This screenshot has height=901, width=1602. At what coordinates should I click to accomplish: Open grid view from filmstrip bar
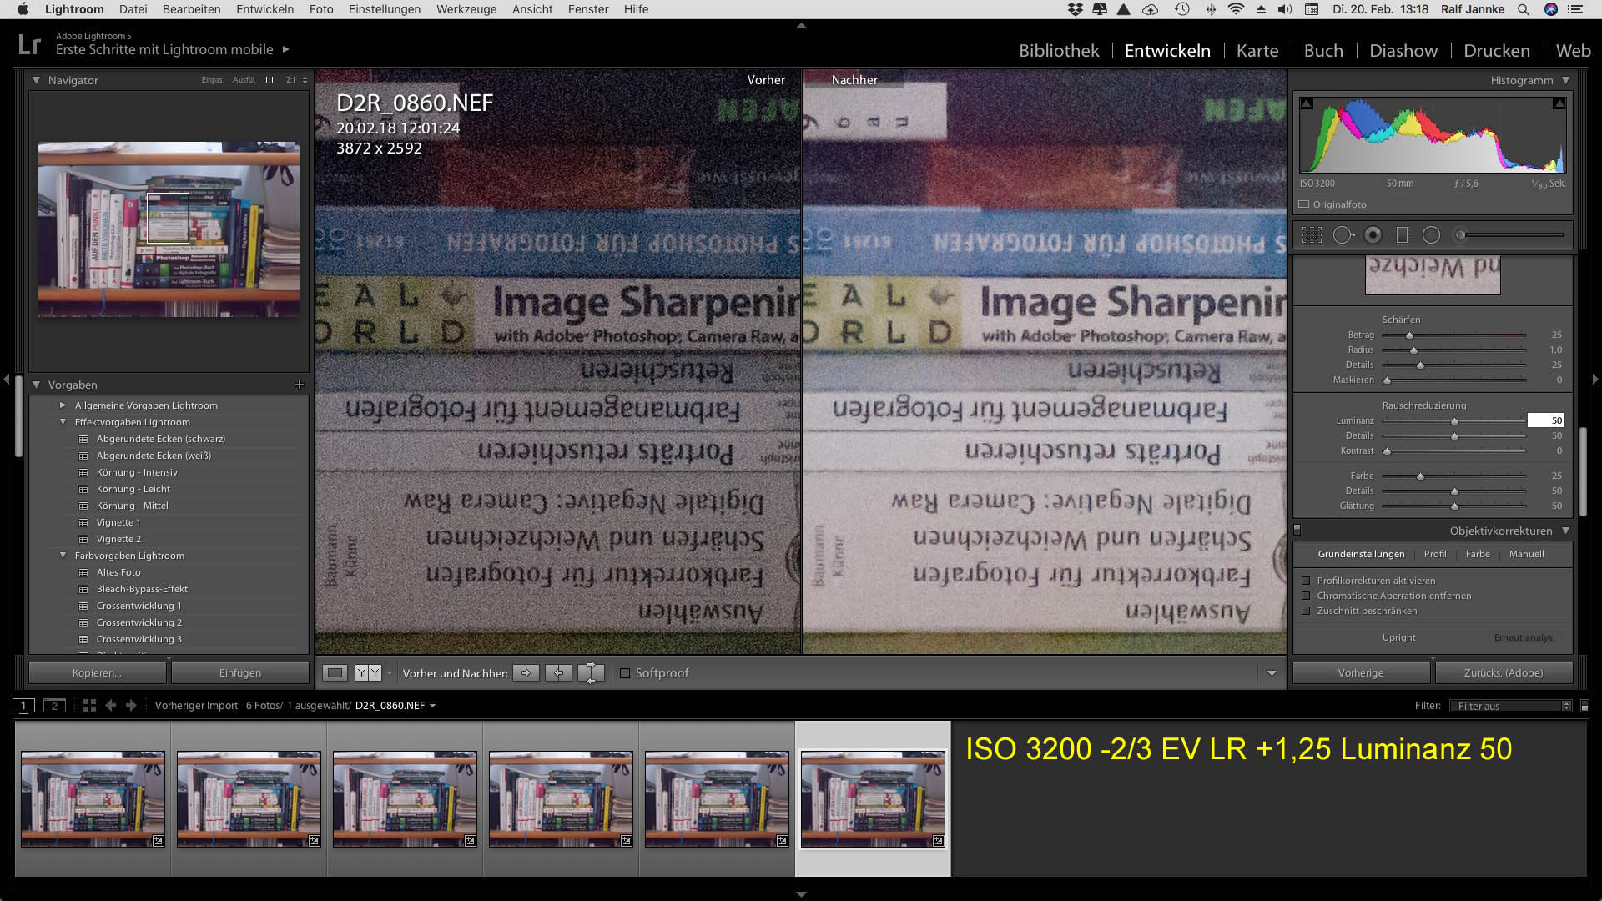click(x=89, y=706)
